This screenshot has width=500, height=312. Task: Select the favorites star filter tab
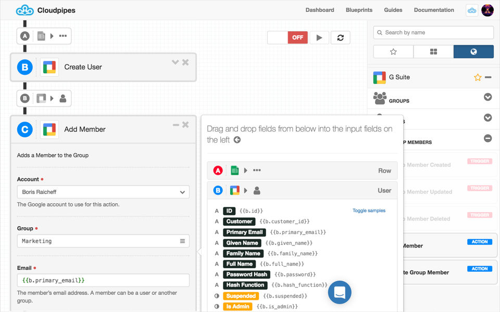(393, 51)
